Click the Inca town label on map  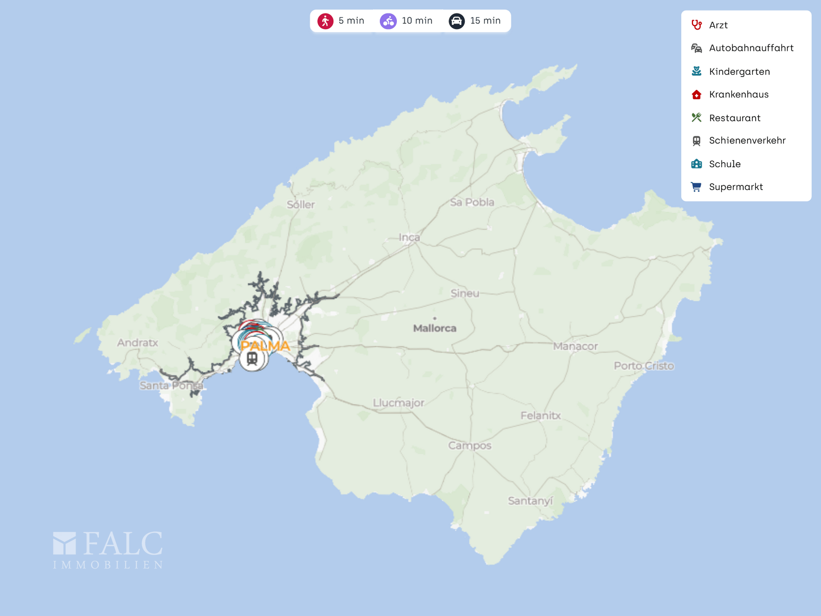coord(409,237)
